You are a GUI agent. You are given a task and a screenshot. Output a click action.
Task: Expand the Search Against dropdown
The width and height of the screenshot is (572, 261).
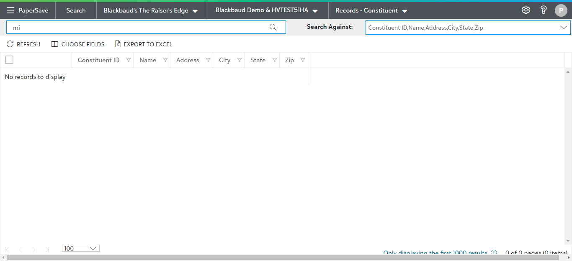pos(563,28)
